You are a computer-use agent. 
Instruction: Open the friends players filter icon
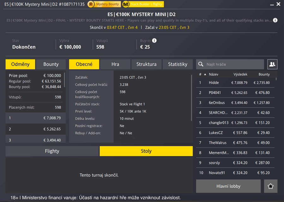coord(272,64)
